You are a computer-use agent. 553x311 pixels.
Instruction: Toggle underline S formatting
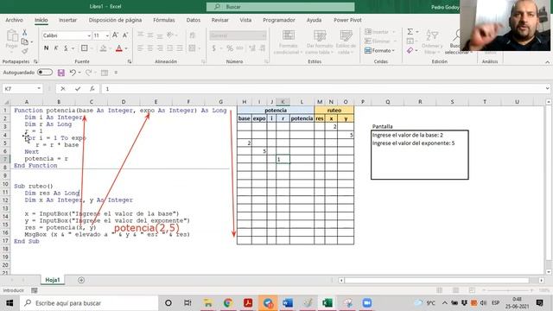pyautogui.click(x=66, y=48)
